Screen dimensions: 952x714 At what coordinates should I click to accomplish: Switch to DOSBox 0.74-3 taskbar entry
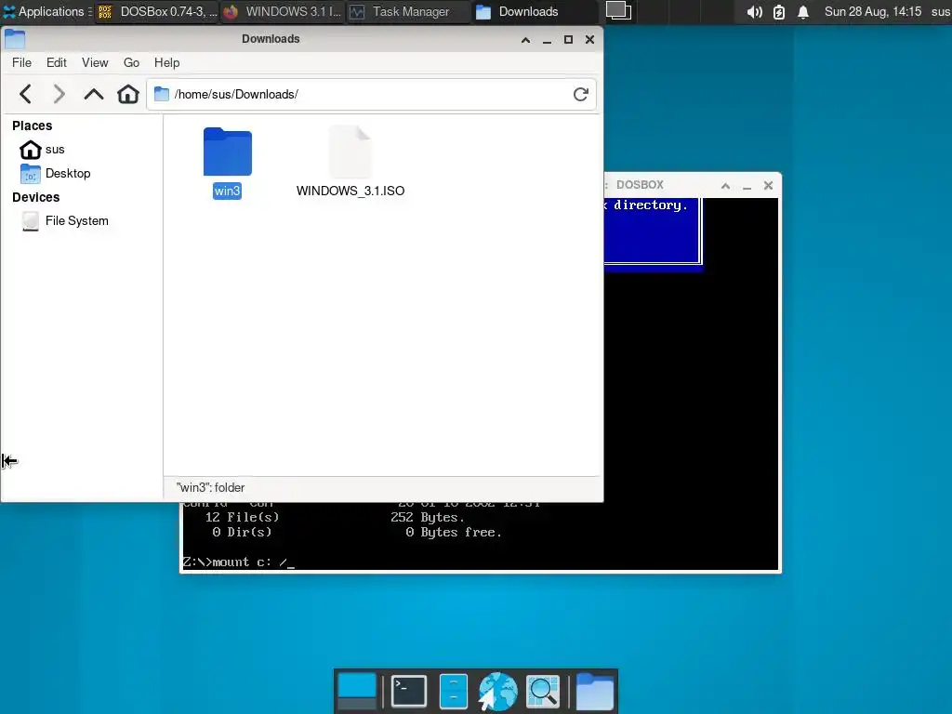[x=157, y=11]
